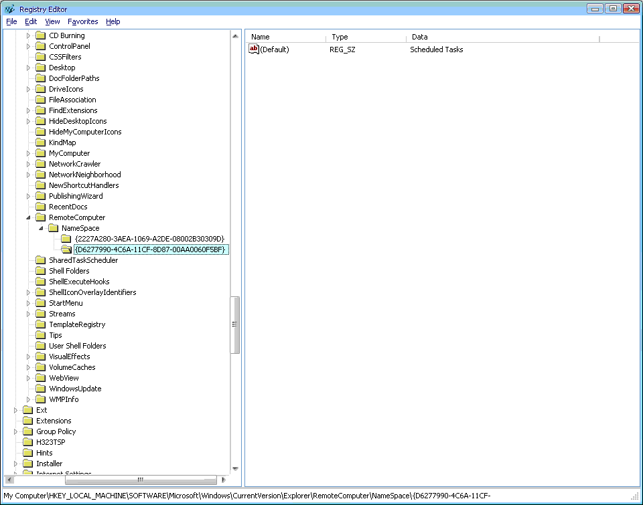The image size is (643, 505).
Task: Click the Registry Editor title bar icon
Action: pos(9,9)
